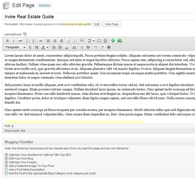This screenshot has width=195, height=178.
Task: Insert a custom character with omega icon
Action: click(x=74, y=47)
